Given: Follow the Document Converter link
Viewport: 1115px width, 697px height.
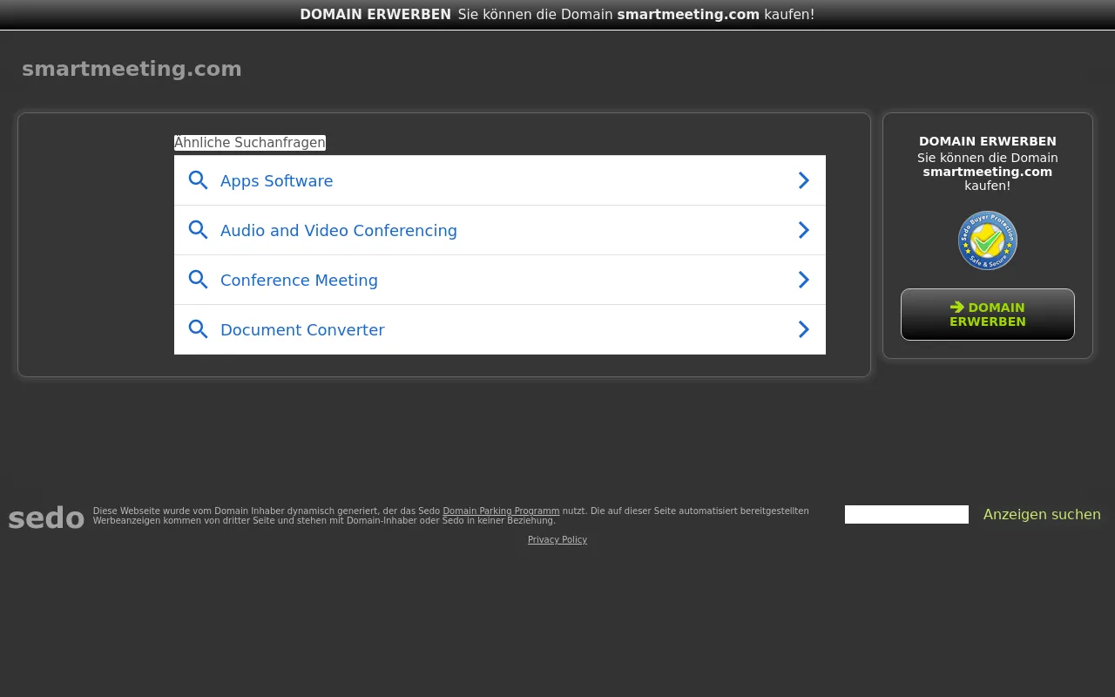Looking at the screenshot, I should point(500,329).
